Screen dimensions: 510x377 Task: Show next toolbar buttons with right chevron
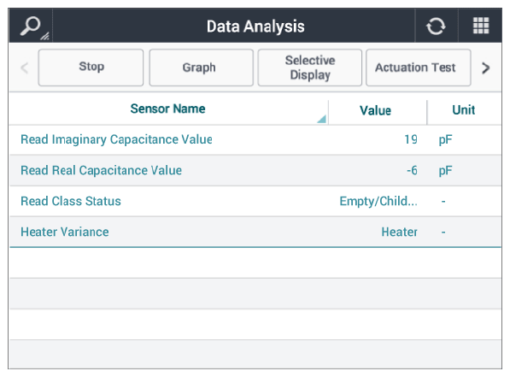485,68
